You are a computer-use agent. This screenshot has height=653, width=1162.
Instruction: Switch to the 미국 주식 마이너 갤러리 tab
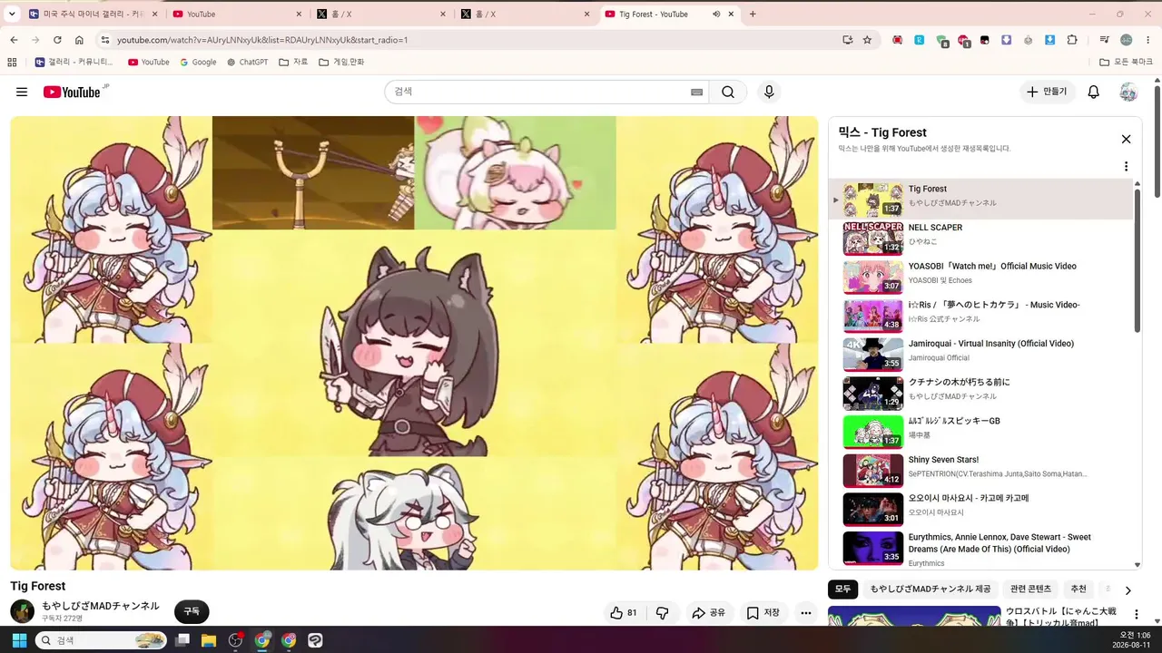[93, 14]
